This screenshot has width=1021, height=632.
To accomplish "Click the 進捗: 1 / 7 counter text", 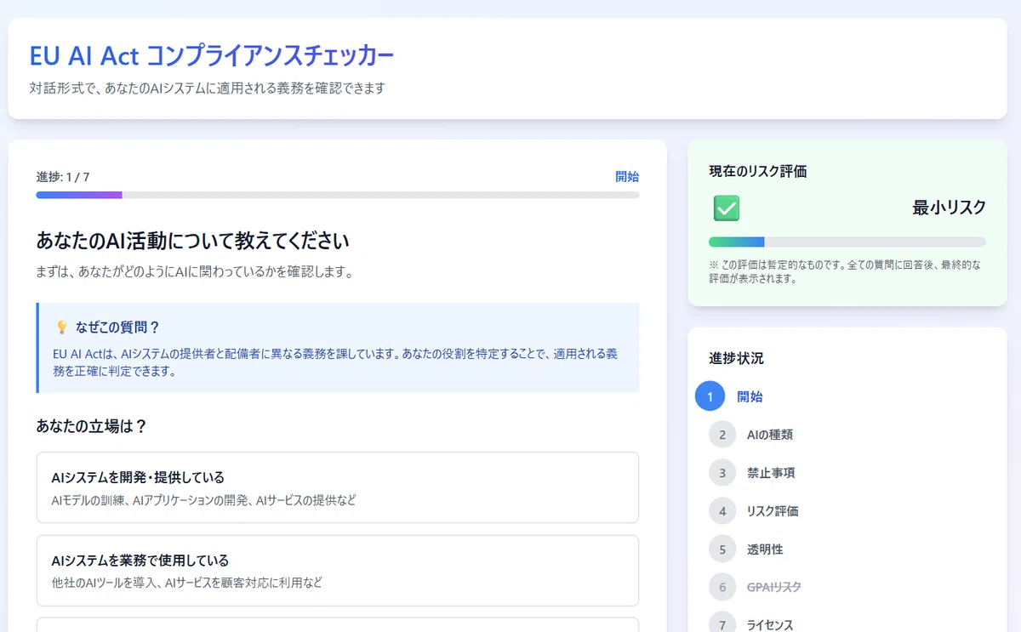I will tap(63, 177).
